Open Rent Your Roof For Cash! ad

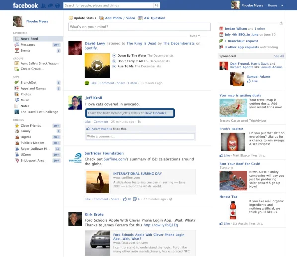(239, 164)
